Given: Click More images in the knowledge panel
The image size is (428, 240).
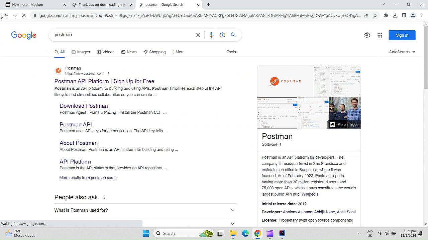Looking at the screenshot, I should coord(344,125).
